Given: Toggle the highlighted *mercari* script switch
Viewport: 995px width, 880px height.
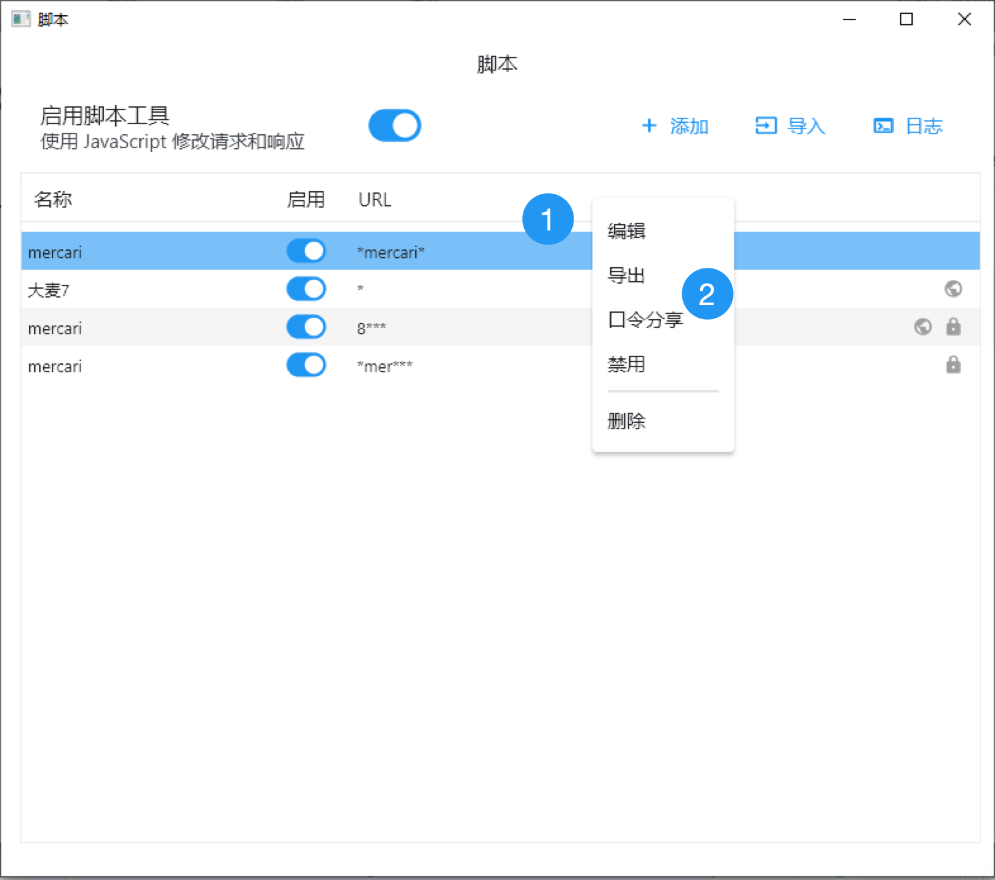Looking at the screenshot, I should coord(306,251).
